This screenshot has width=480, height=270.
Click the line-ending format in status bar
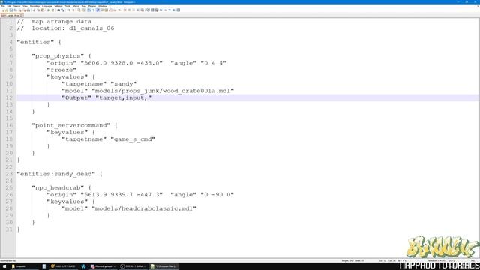coord(436,260)
